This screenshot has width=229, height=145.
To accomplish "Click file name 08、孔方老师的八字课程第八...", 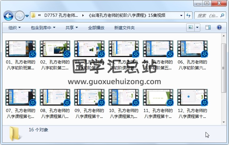I will click(x=55, y=114).
